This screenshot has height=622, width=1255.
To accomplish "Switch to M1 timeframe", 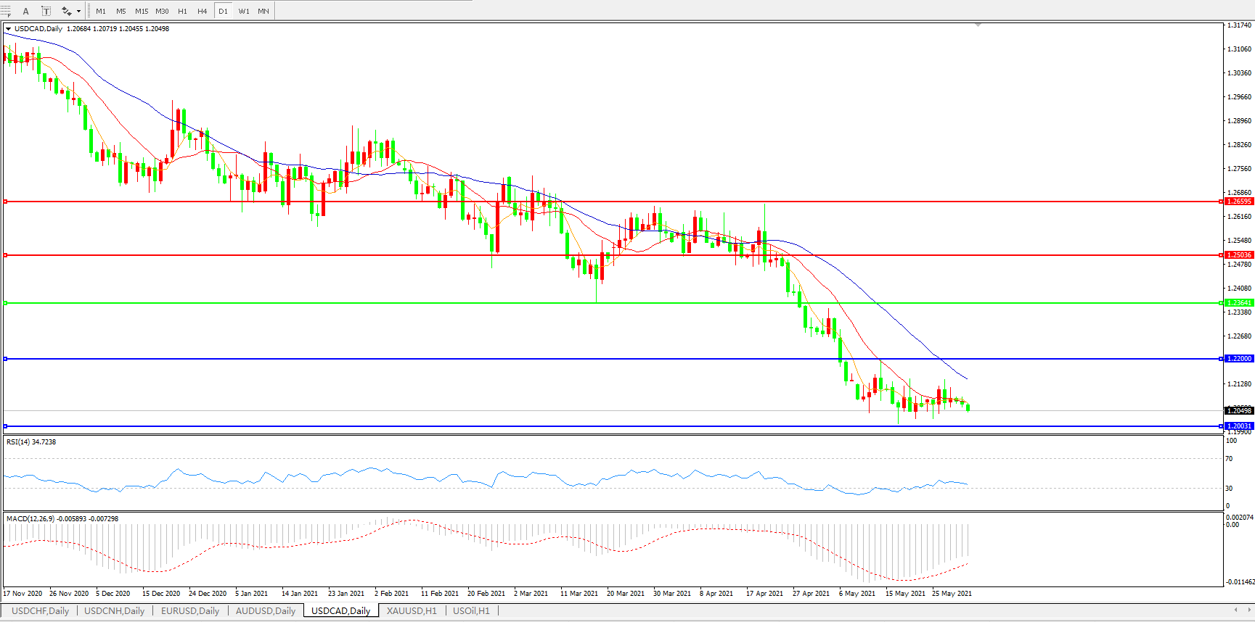I will (101, 11).
